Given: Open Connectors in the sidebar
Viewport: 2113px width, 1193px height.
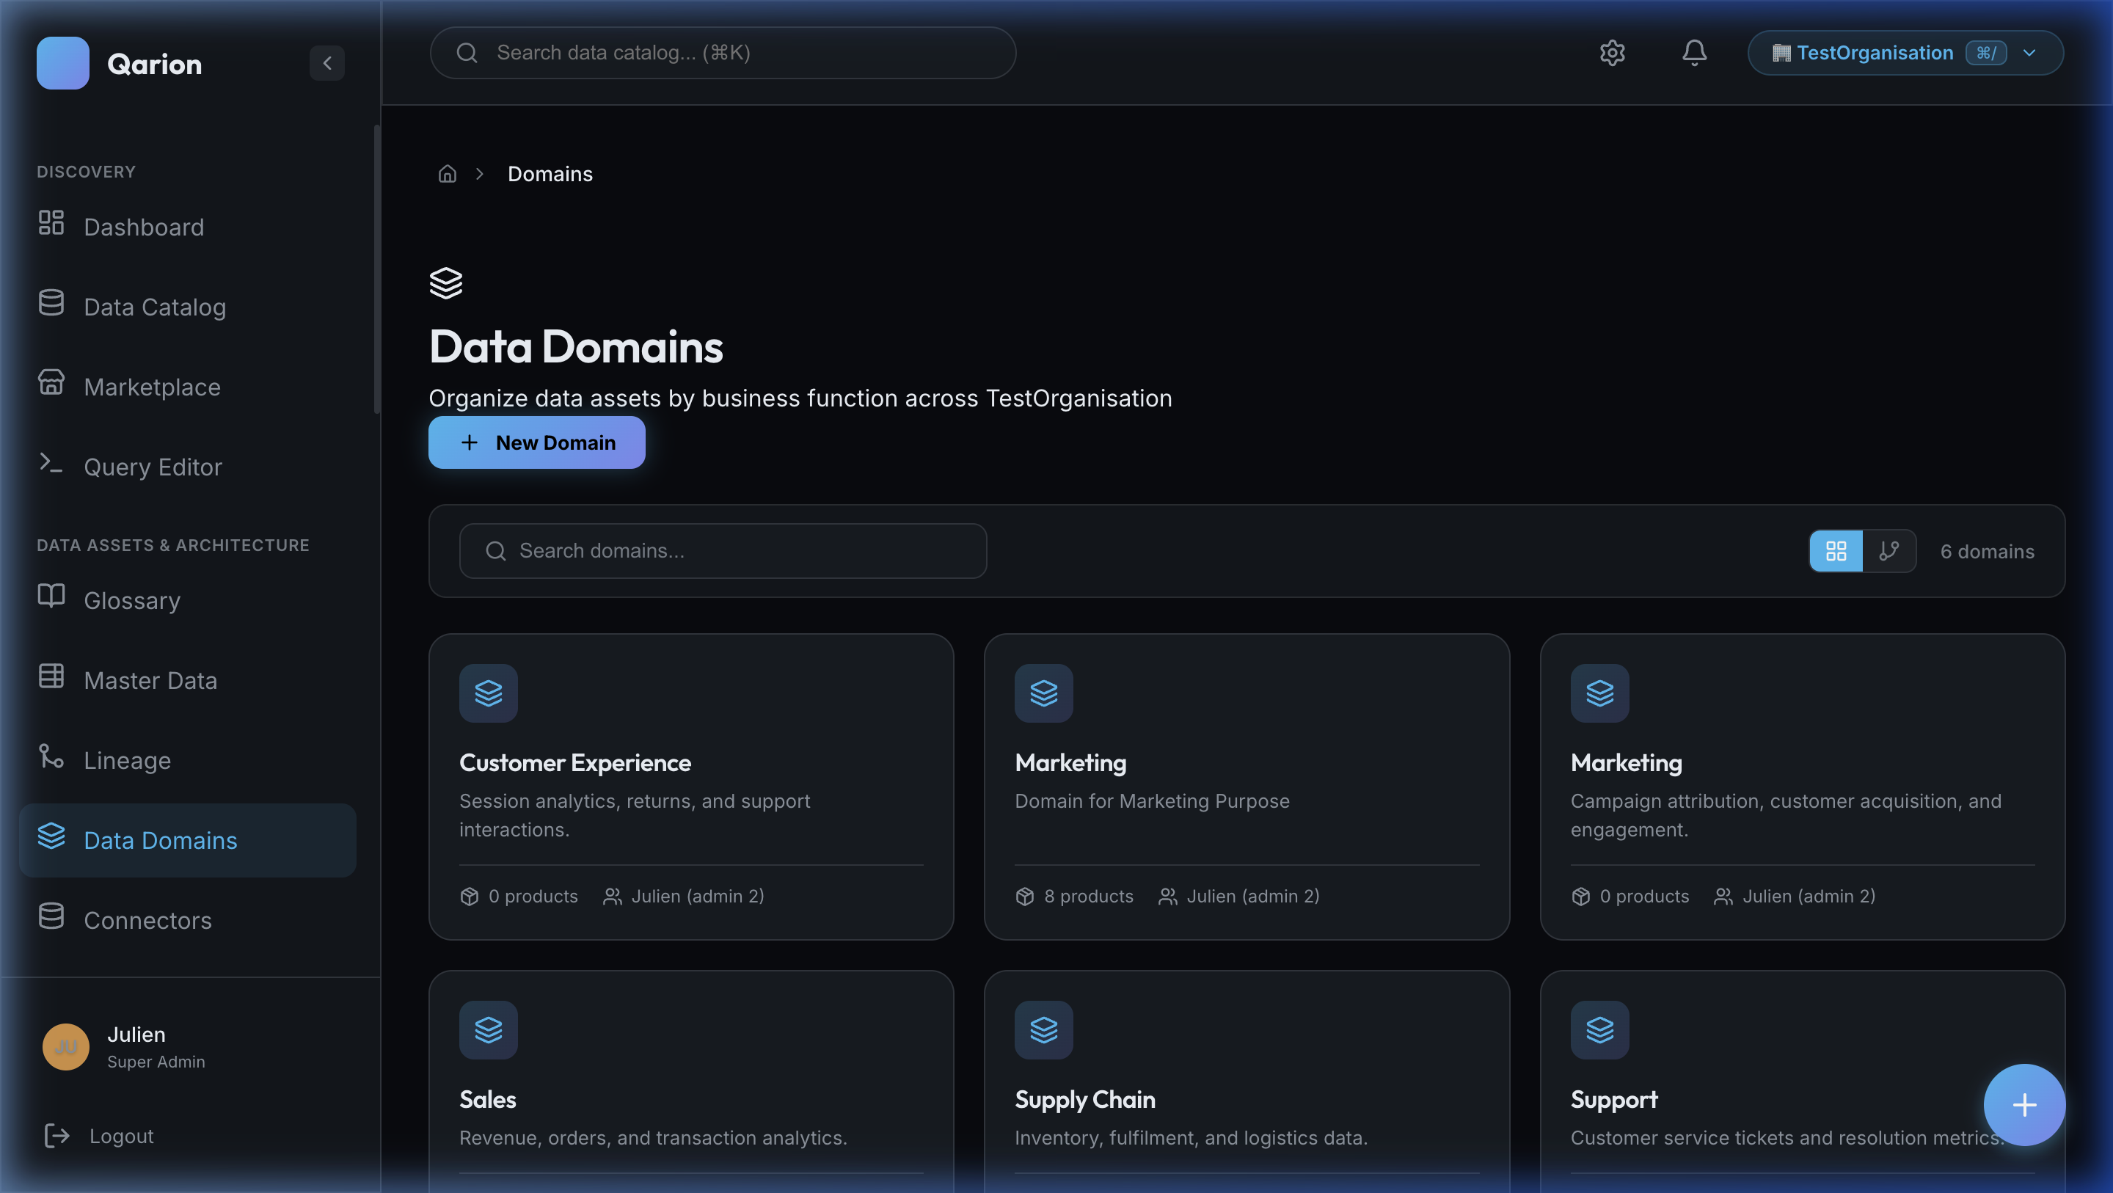Looking at the screenshot, I should tap(147, 920).
